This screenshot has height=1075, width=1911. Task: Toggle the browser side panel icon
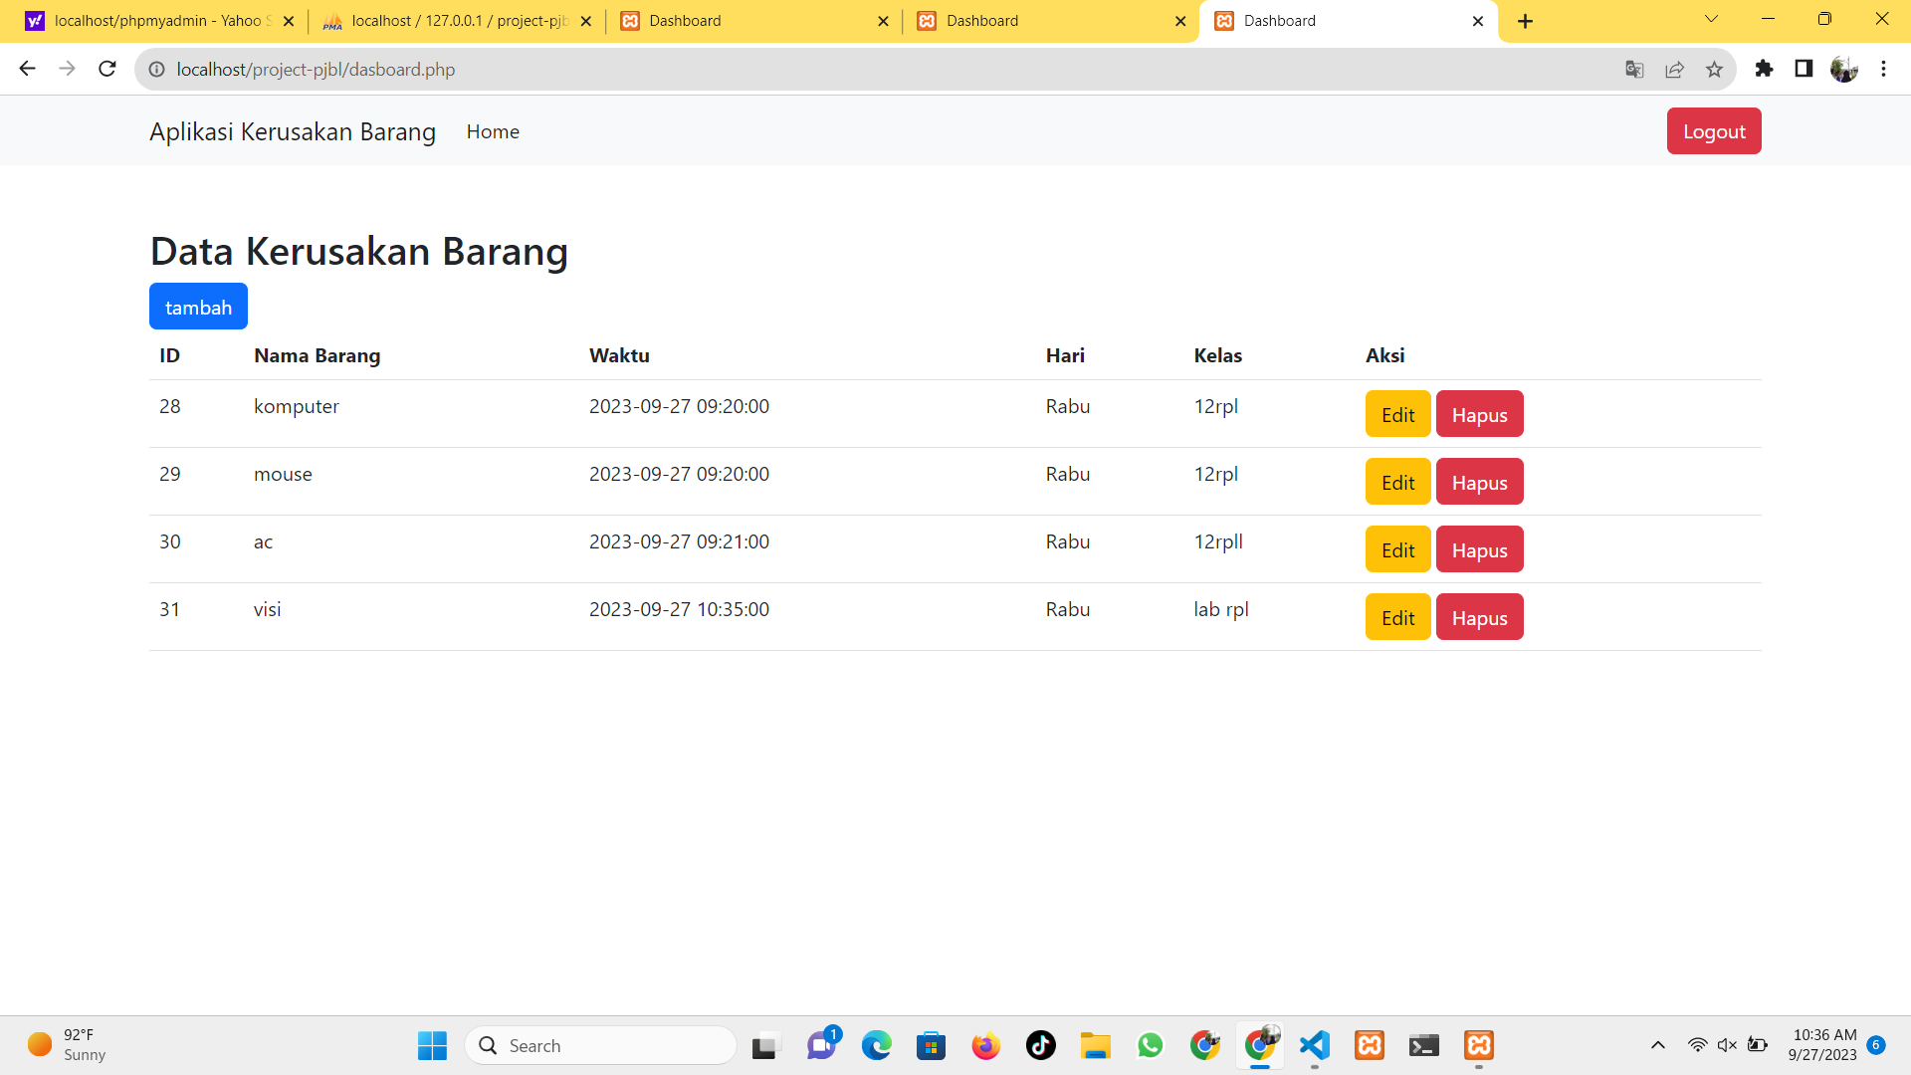coord(1804,69)
